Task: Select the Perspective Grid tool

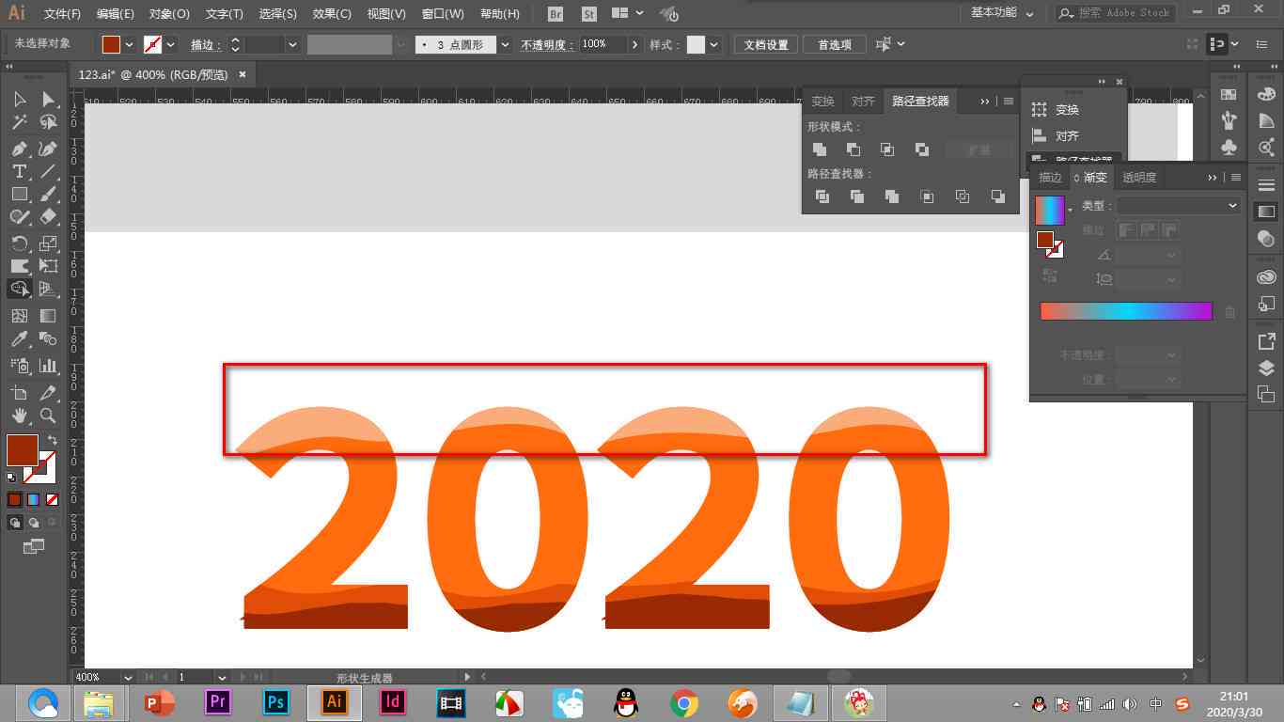Action: point(48,289)
